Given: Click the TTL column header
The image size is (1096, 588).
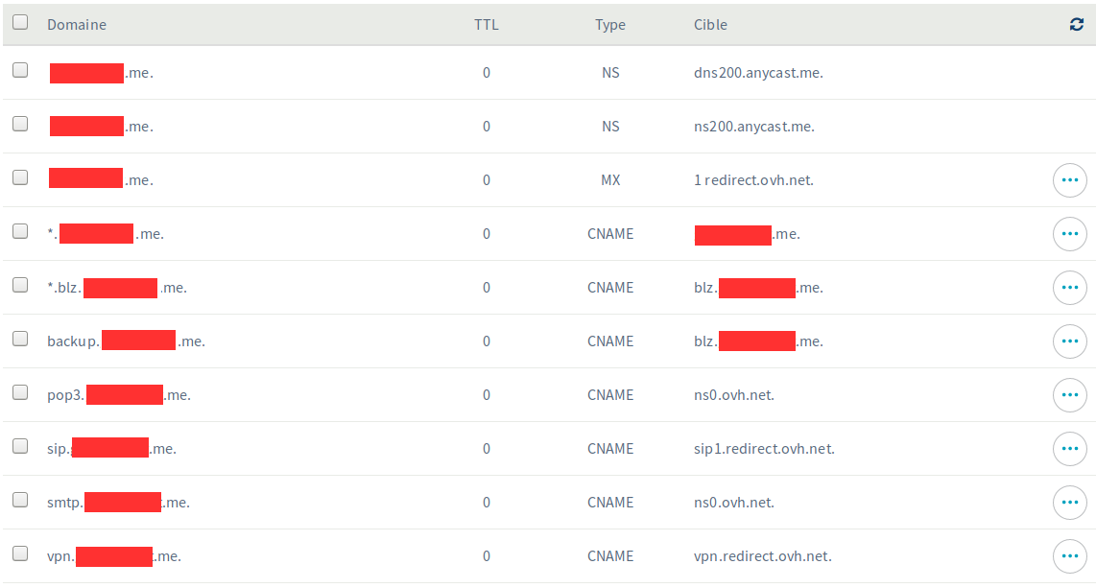Looking at the screenshot, I should (487, 25).
